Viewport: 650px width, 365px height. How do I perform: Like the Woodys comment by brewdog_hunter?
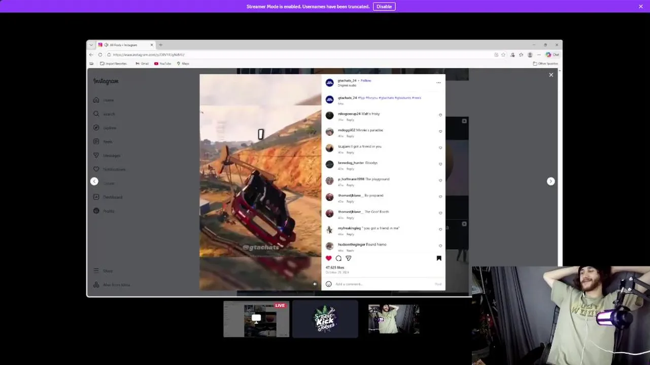coord(440,164)
